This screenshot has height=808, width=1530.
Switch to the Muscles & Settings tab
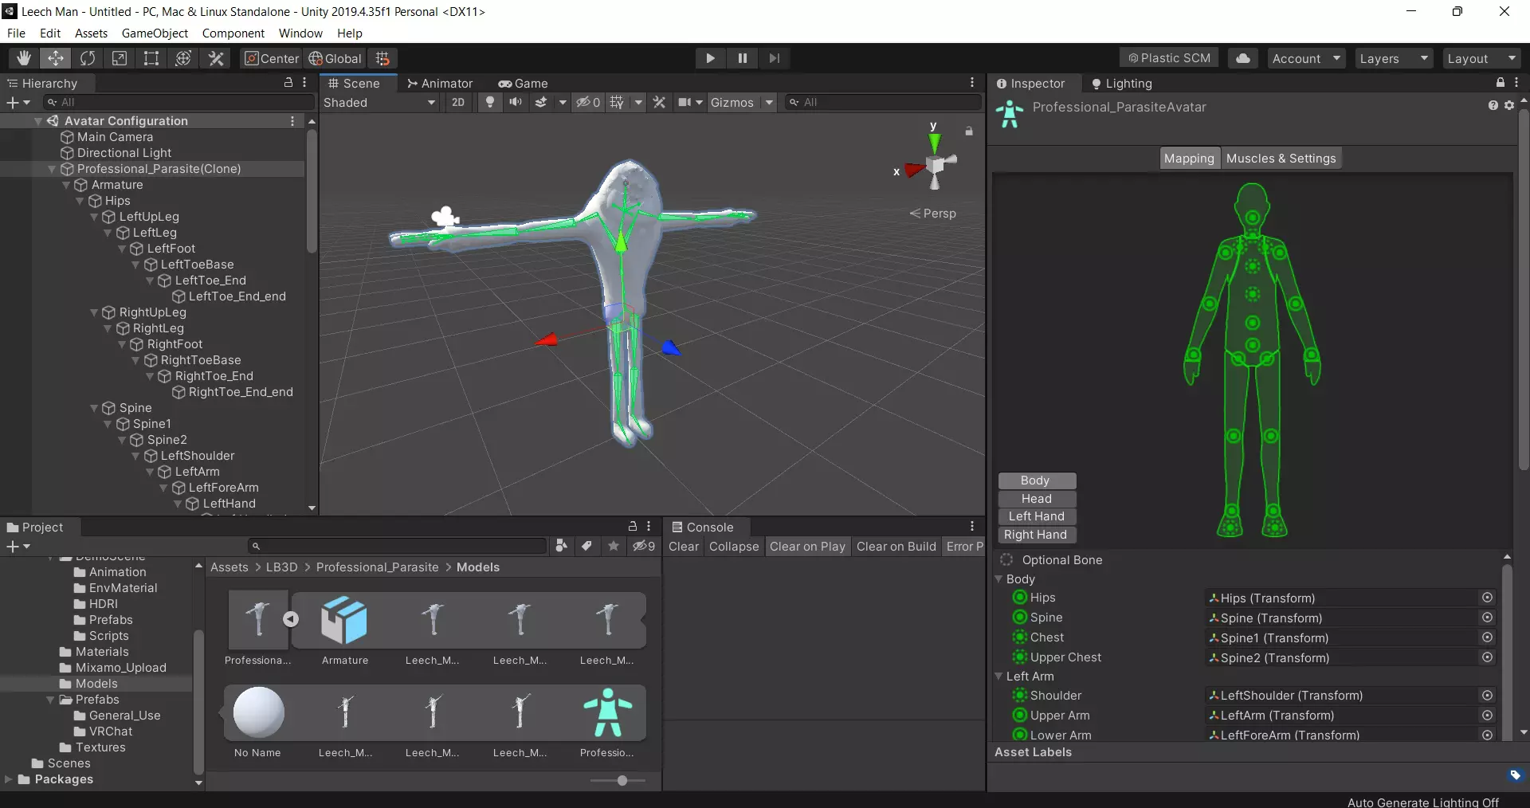point(1281,158)
